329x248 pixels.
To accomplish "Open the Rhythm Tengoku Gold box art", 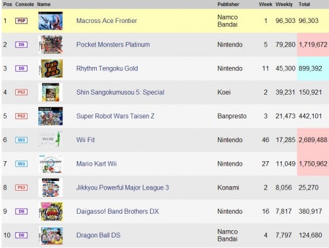I will [52, 68].
